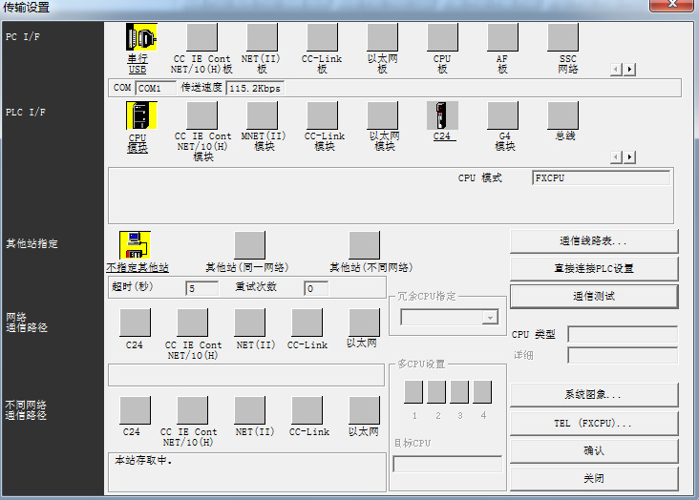This screenshot has height=500, width=699.
Task: Select the 其他站(同一网络) icon
Action: (249, 245)
